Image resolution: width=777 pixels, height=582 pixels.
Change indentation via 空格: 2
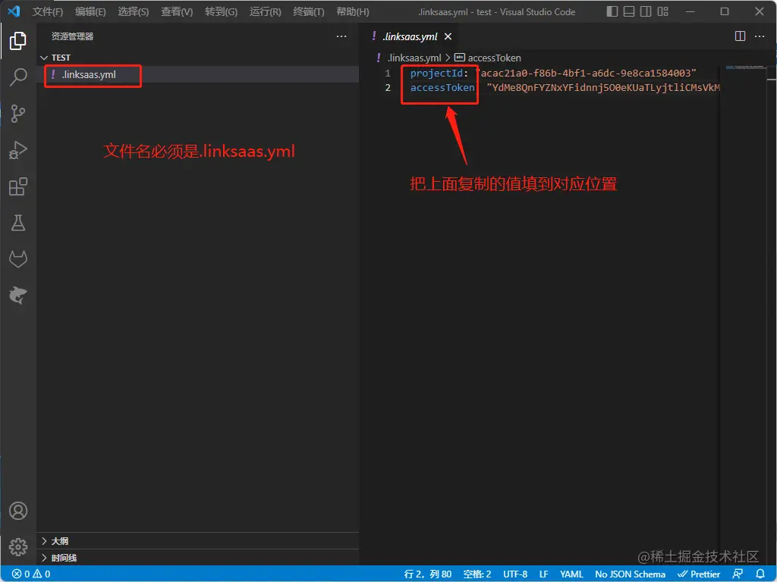[477, 574]
